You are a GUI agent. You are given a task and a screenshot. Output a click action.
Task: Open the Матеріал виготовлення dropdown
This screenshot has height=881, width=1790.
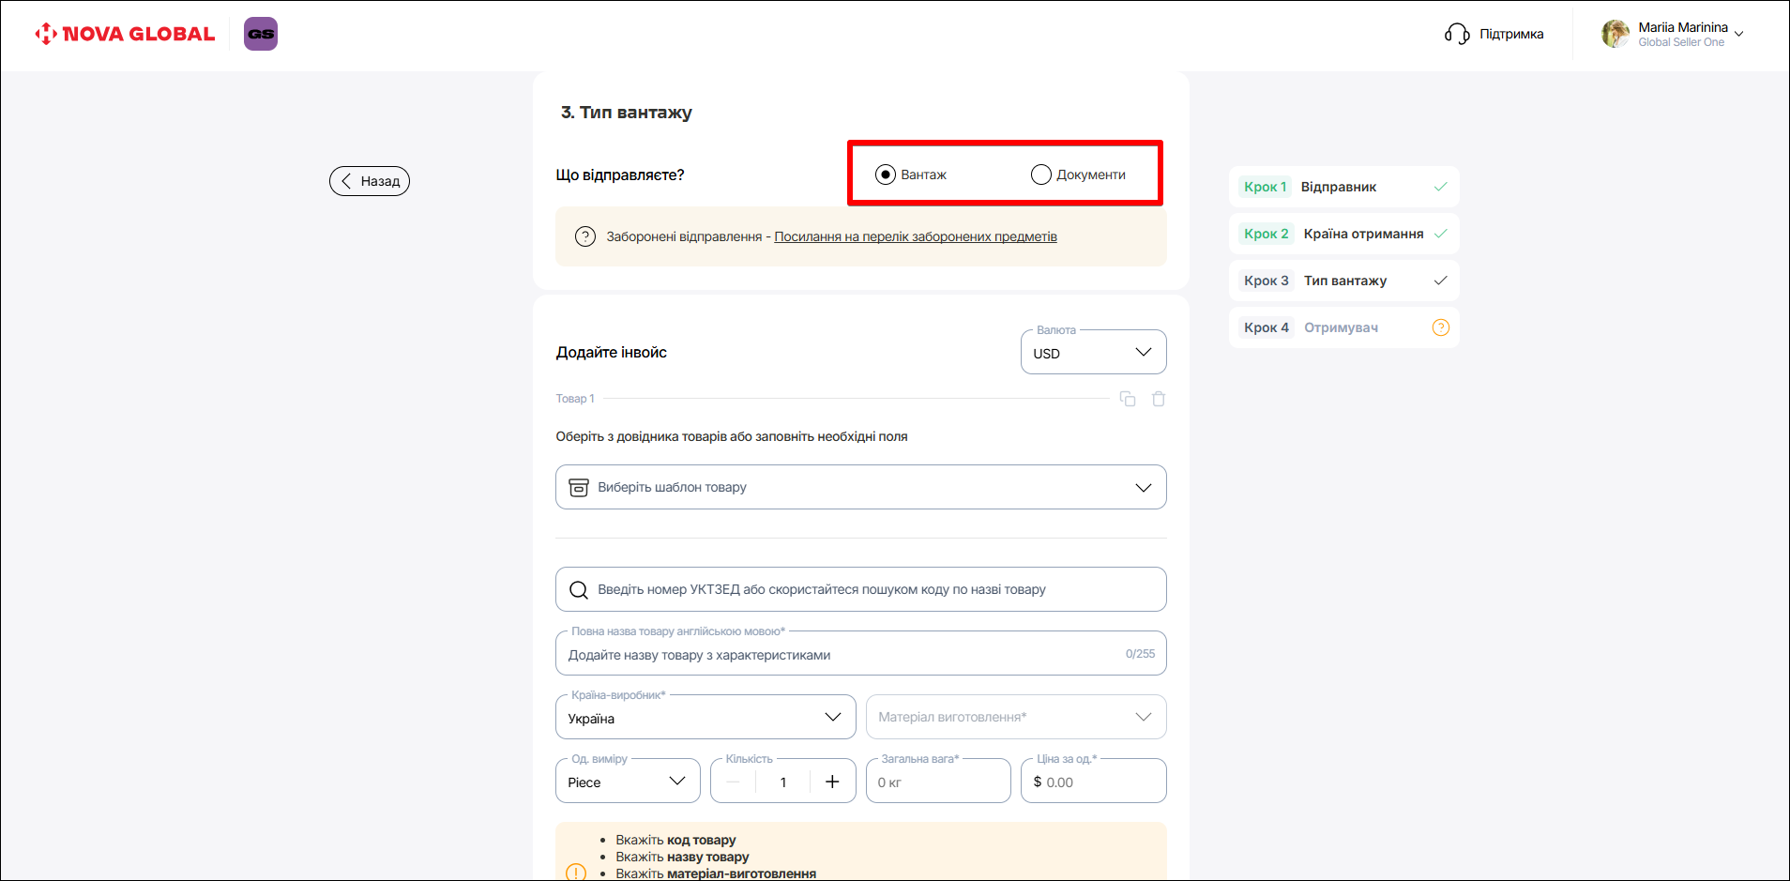1015,718
